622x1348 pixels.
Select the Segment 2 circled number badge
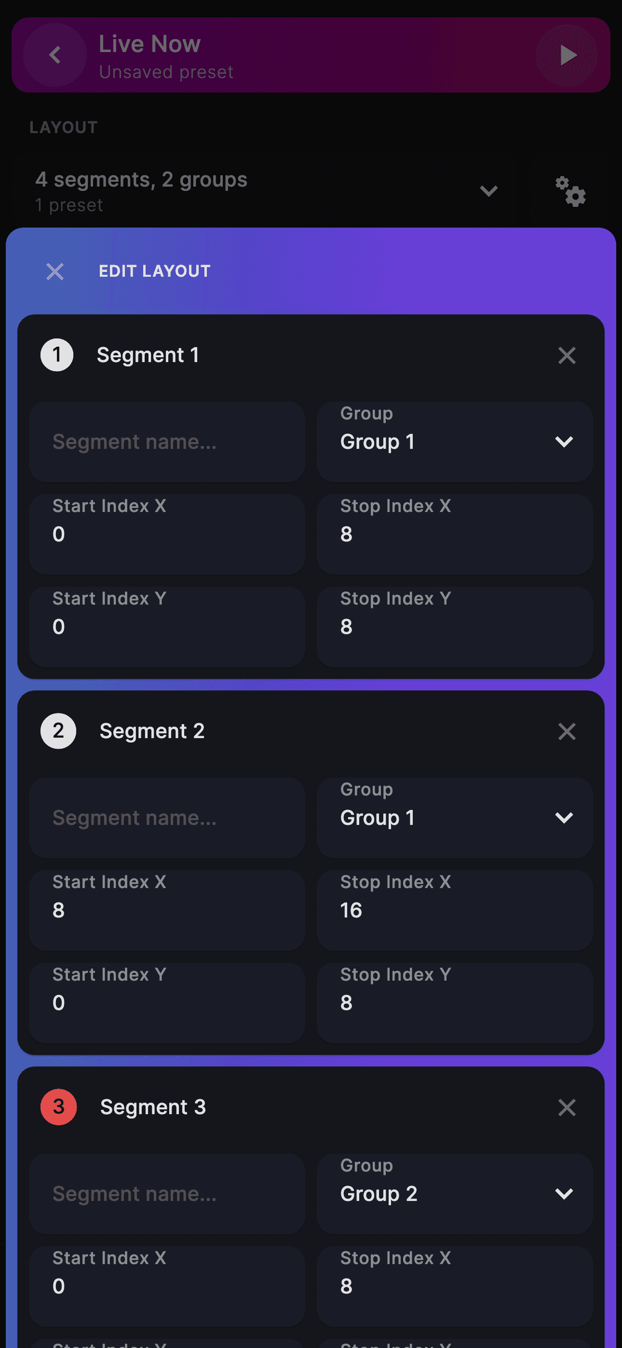point(58,731)
